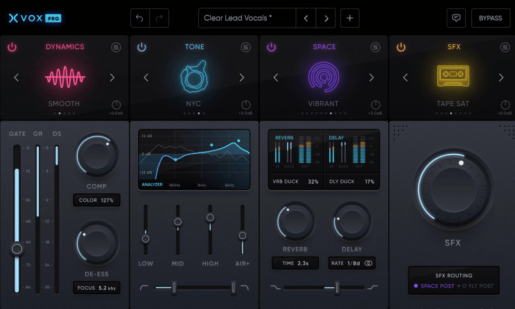Click the SFX output gain knob
The width and height of the screenshot is (515, 309).
(x=505, y=105)
